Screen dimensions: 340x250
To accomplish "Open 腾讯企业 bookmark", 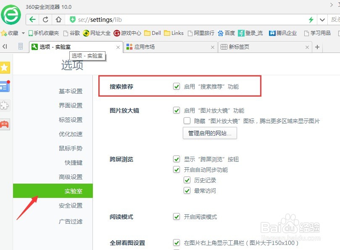I will pyautogui.click(x=282, y=33).
